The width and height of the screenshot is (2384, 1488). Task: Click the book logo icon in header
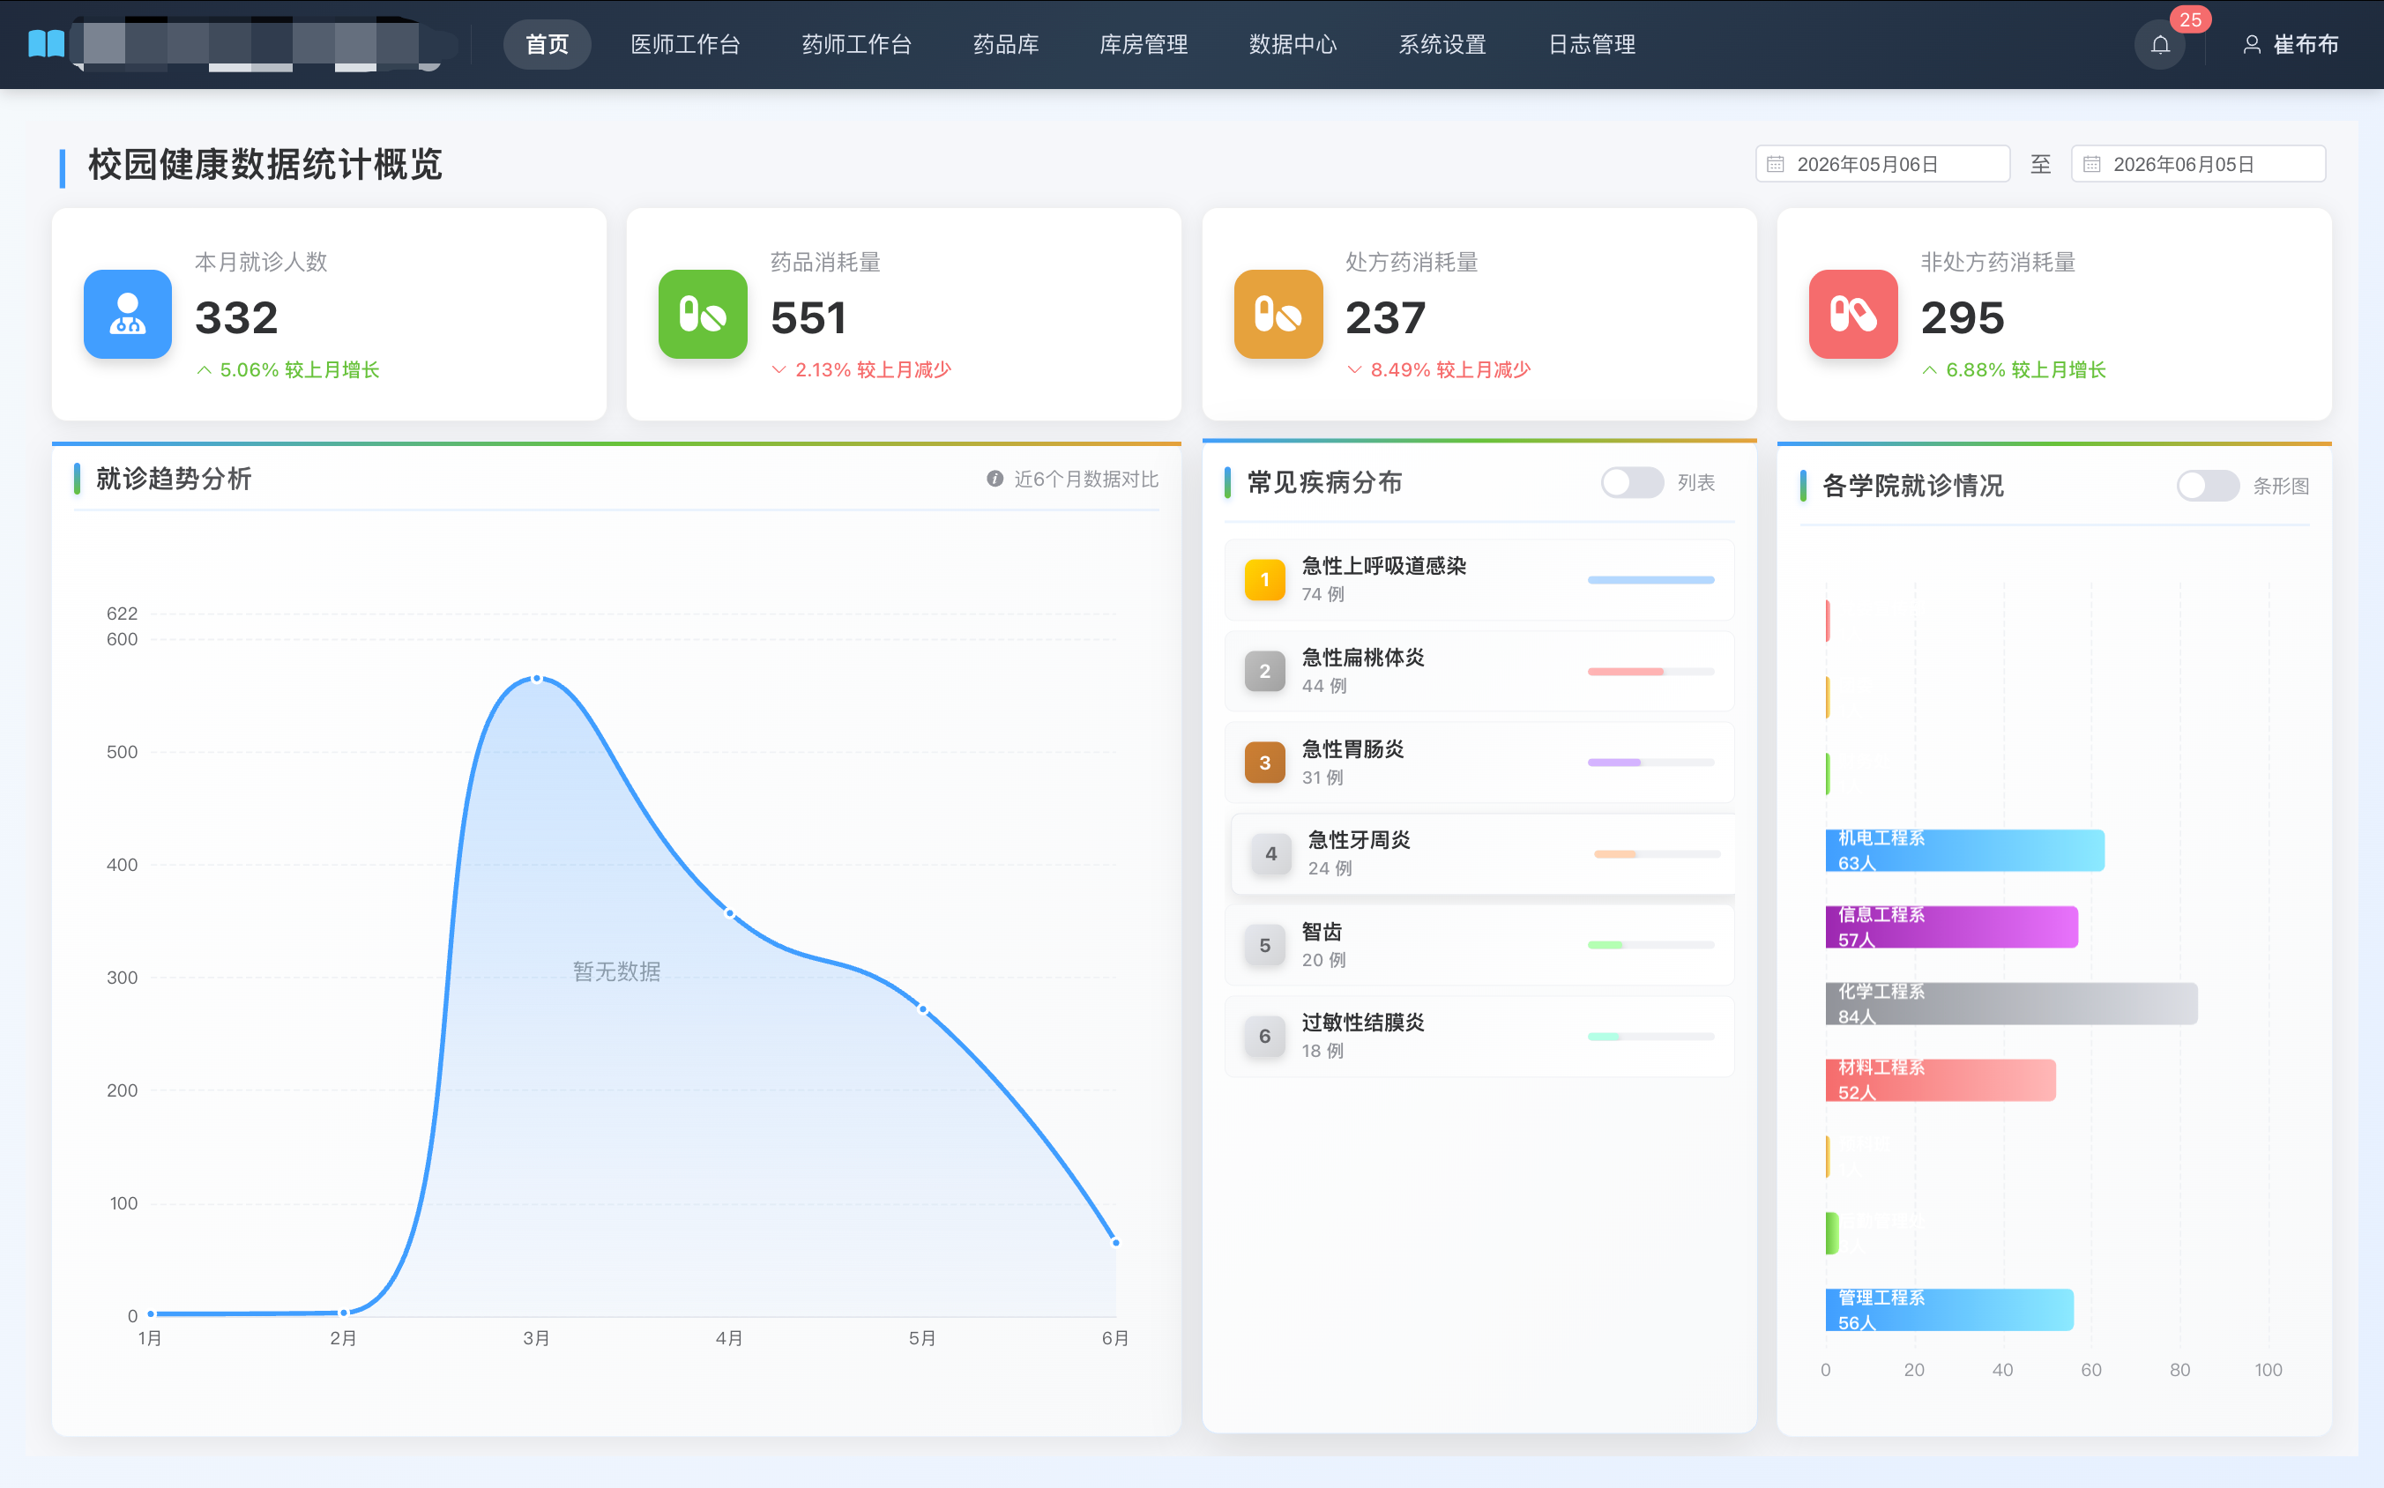click(x=46, y=44)
